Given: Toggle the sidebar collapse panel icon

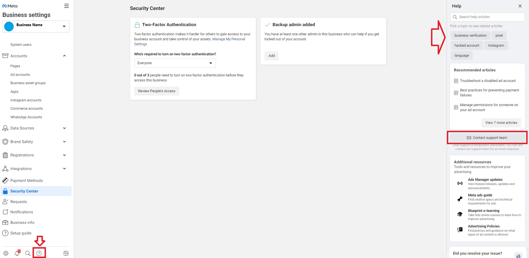Looking at the screenshot, I should [66, 253].
